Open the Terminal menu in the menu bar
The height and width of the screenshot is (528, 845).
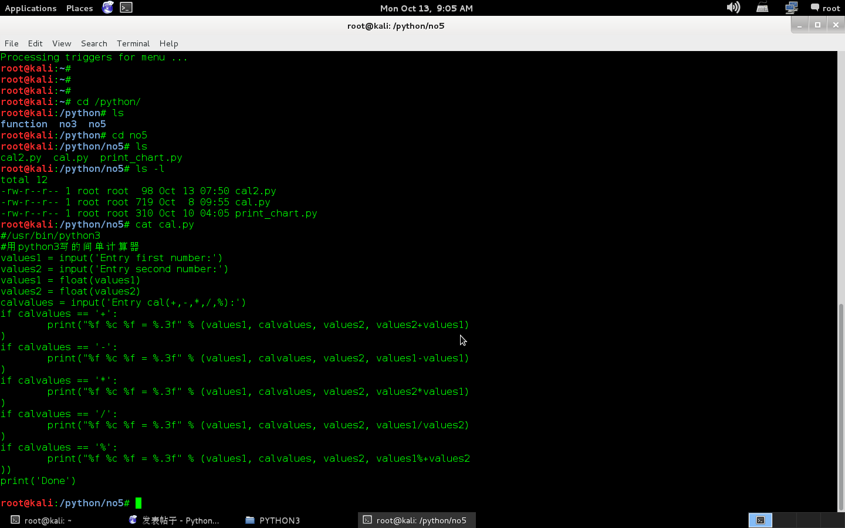133,43
